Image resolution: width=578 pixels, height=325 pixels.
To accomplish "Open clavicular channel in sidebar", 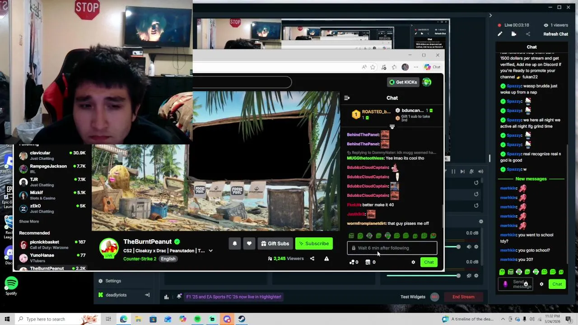I will coord(52,156).
